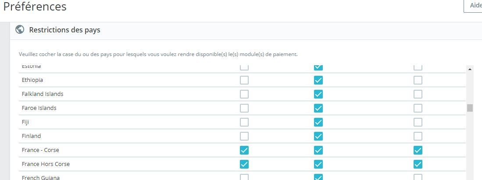Check Fiji's first column checkbox
The width and height of the screenshot is (482, 180).
(x=244, y=122)
